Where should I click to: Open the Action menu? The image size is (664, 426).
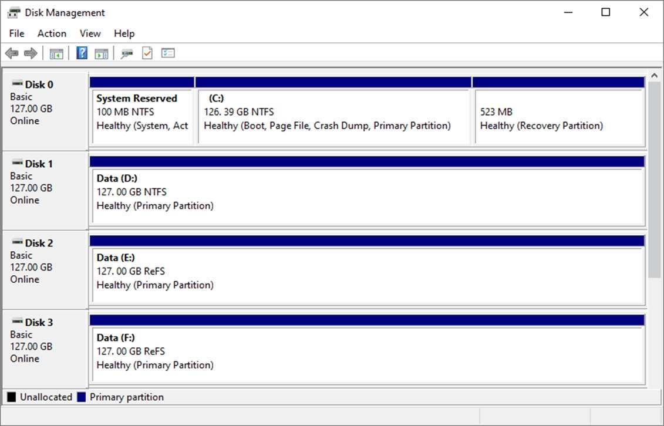pyautogui.click(x=52, y=33)
